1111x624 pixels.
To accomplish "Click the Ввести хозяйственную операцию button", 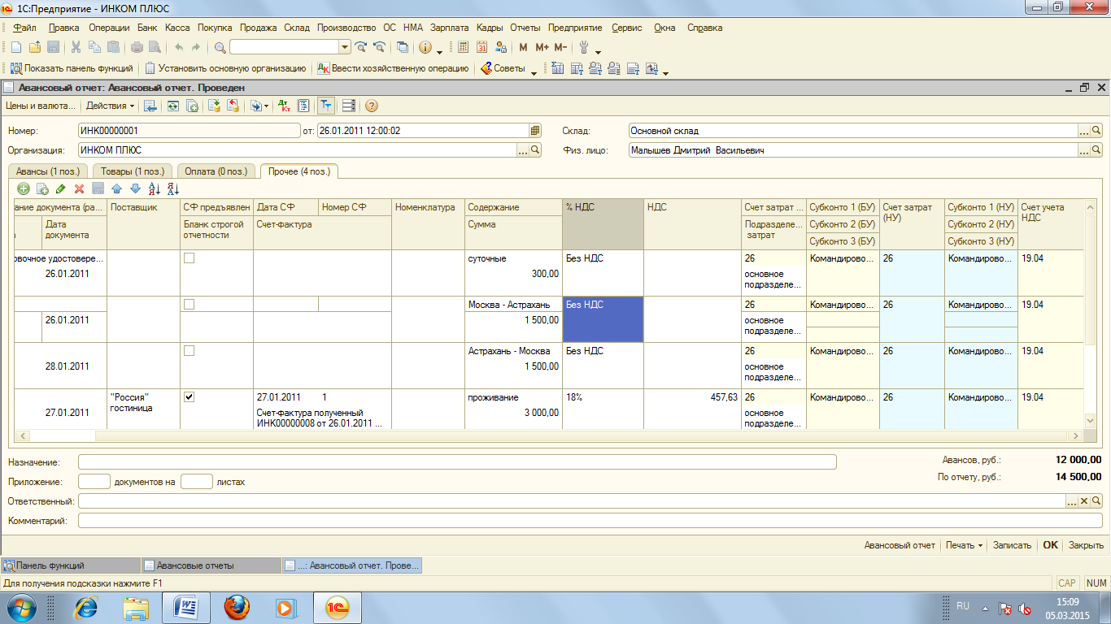I will (x=393, y=68).
